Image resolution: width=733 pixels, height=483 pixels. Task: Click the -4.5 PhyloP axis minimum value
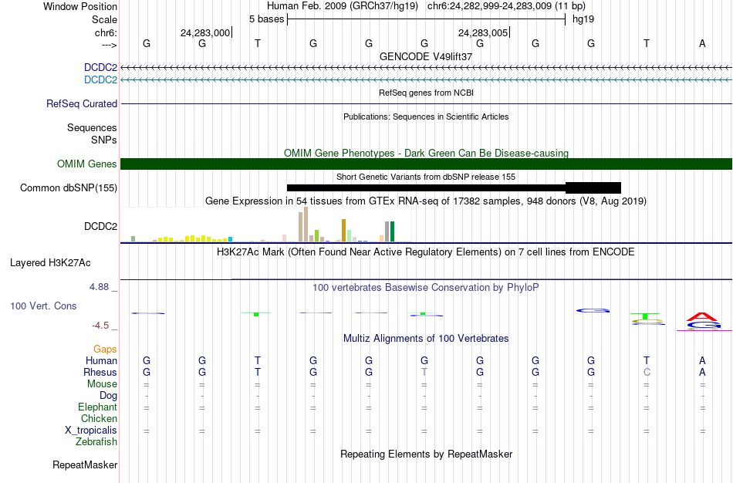pos(100,326)
